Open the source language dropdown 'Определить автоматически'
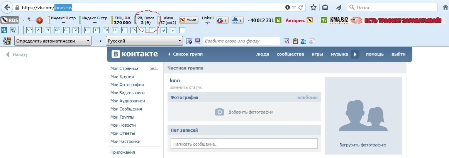 click(x=53, y=41)
